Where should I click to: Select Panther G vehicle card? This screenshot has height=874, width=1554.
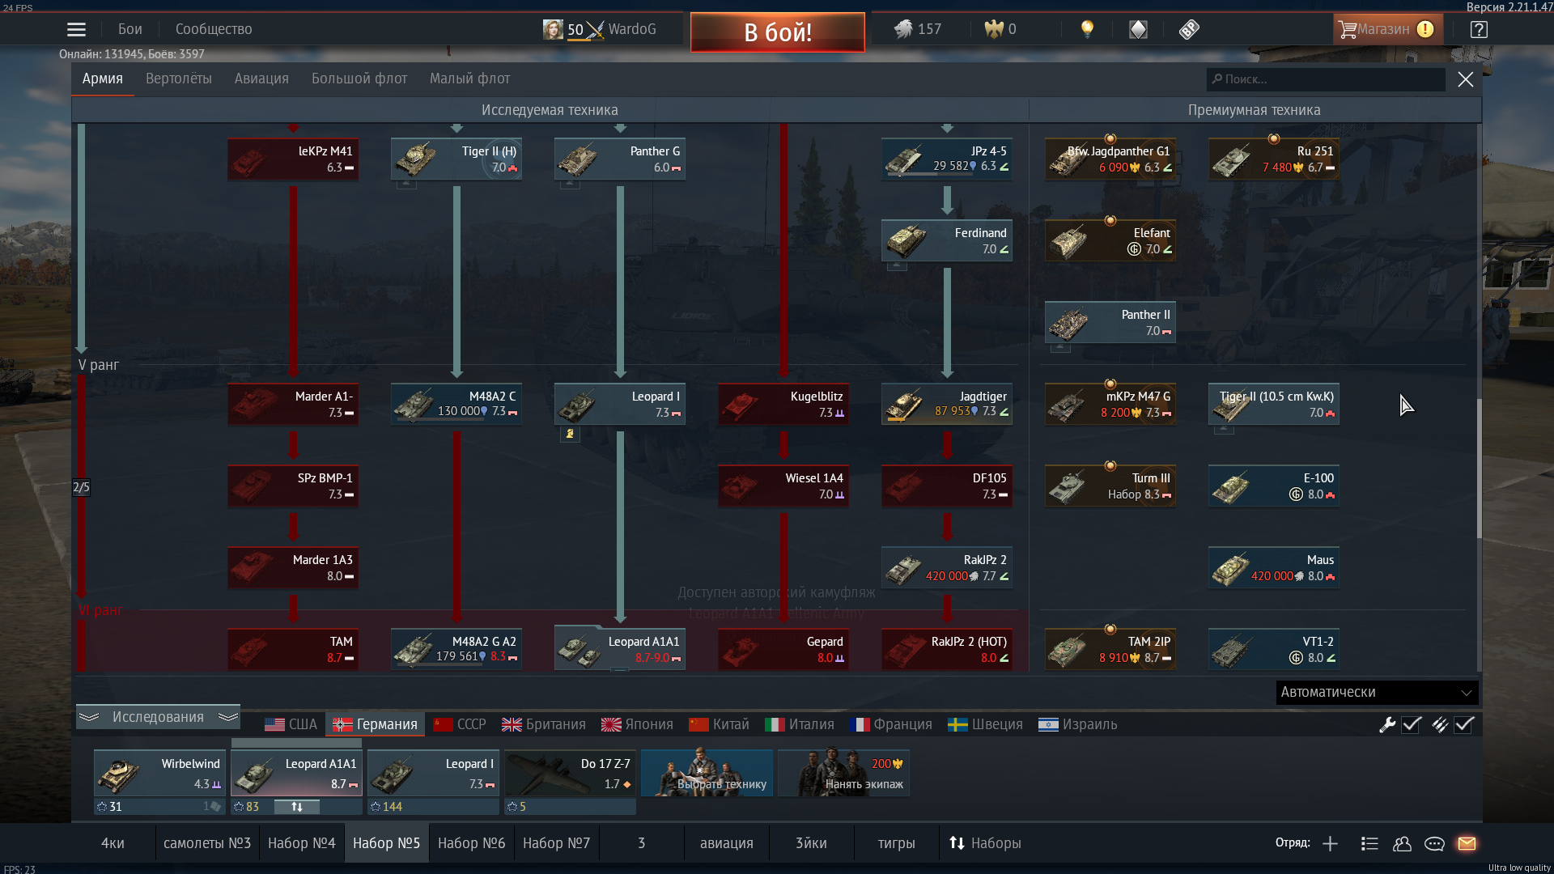point(620,159)
